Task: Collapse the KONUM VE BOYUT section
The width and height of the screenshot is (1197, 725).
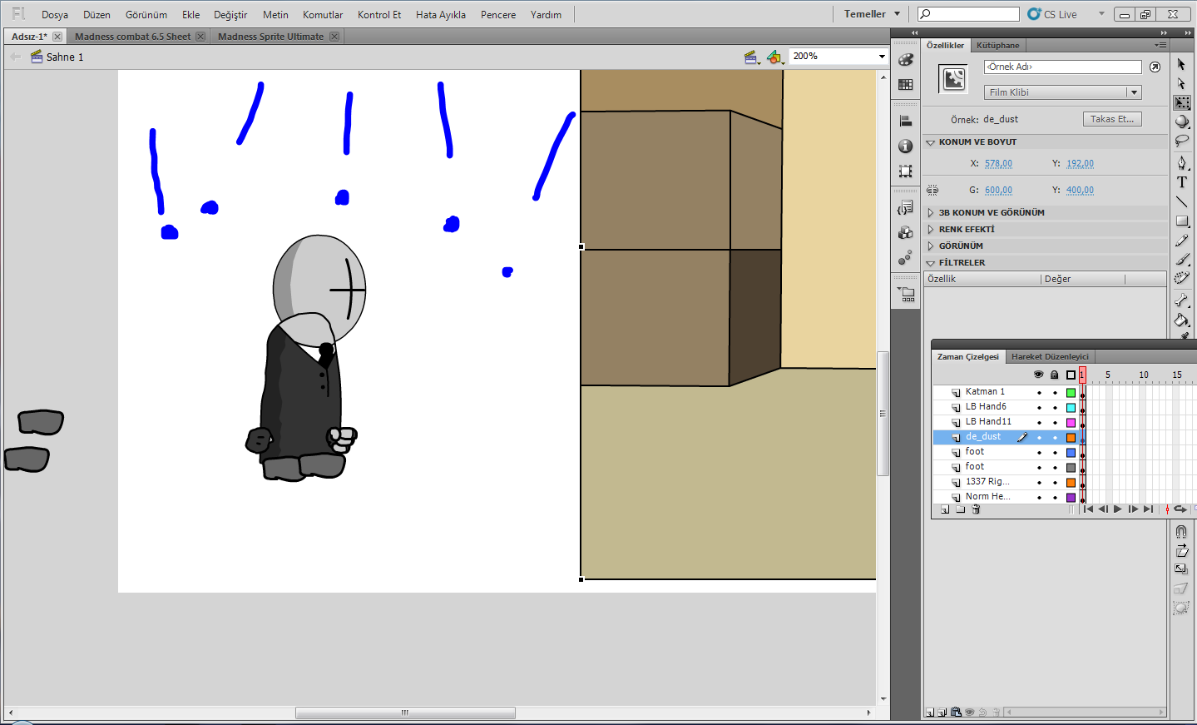Action: coord(931,142)
